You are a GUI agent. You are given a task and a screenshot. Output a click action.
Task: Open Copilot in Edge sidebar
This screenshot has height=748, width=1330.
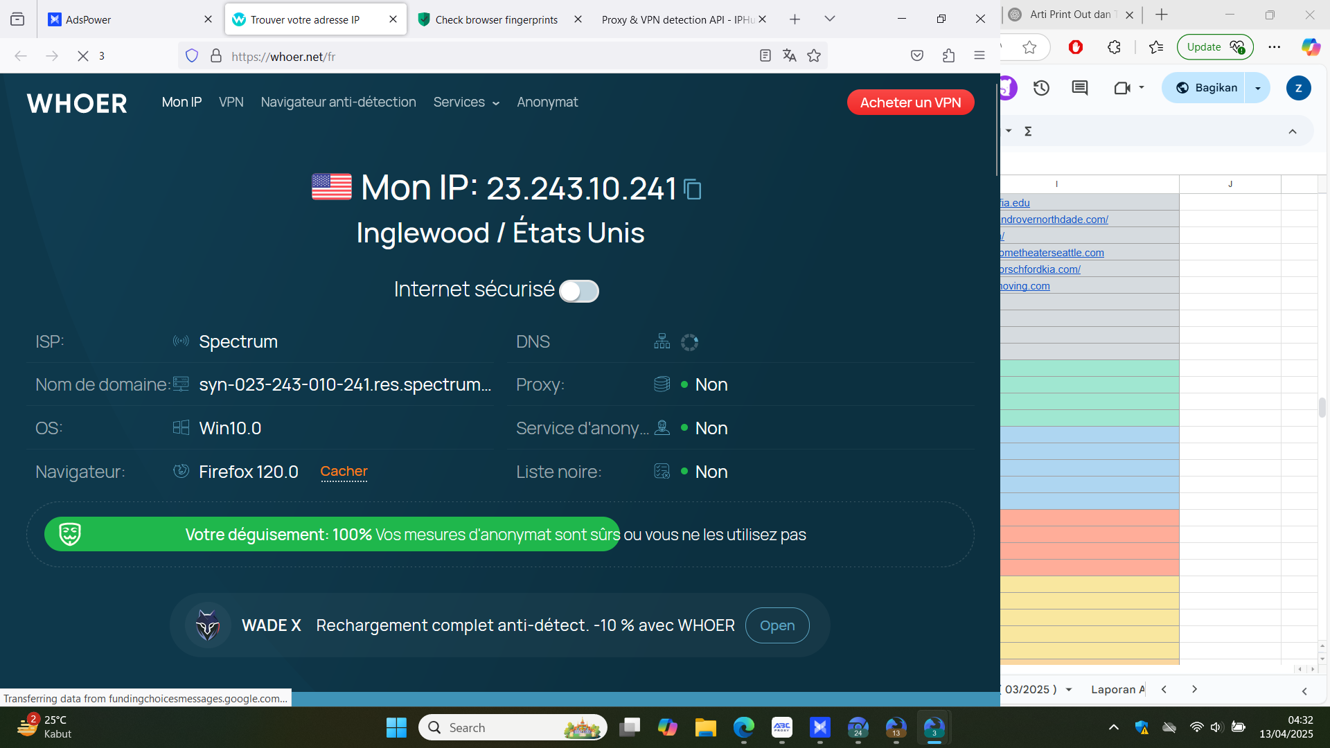pyautogui.click(x=1311, y=47)
